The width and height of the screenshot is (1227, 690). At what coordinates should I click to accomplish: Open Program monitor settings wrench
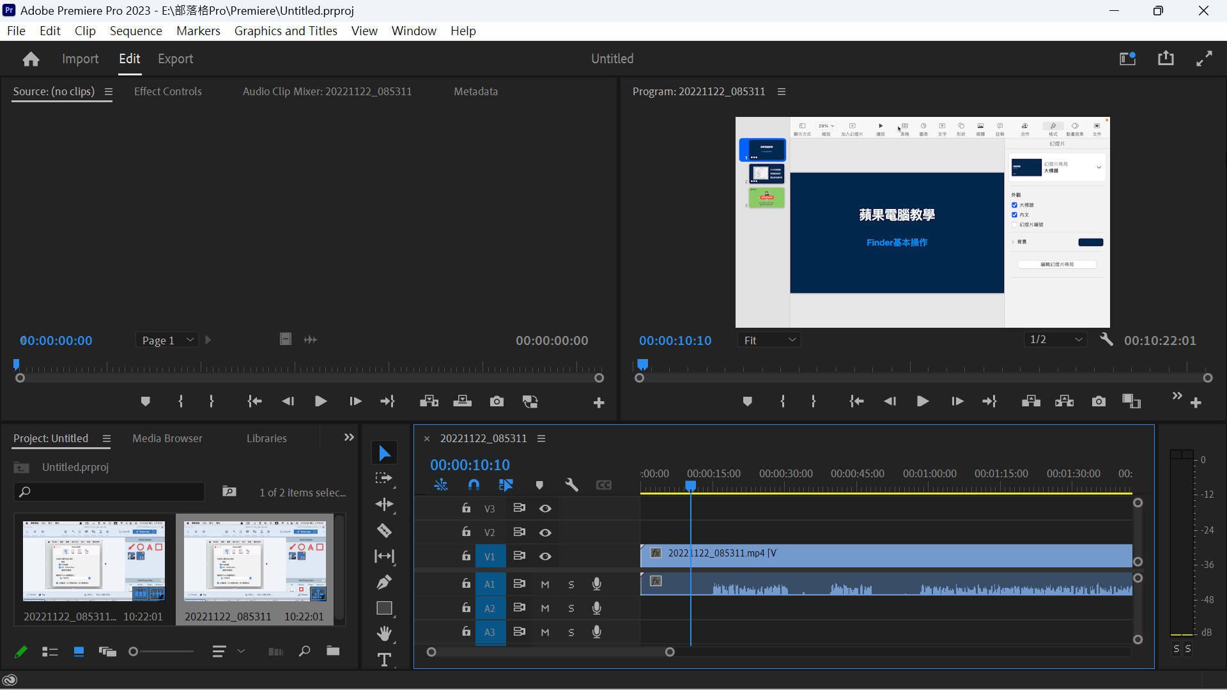tap(1106, 339)
